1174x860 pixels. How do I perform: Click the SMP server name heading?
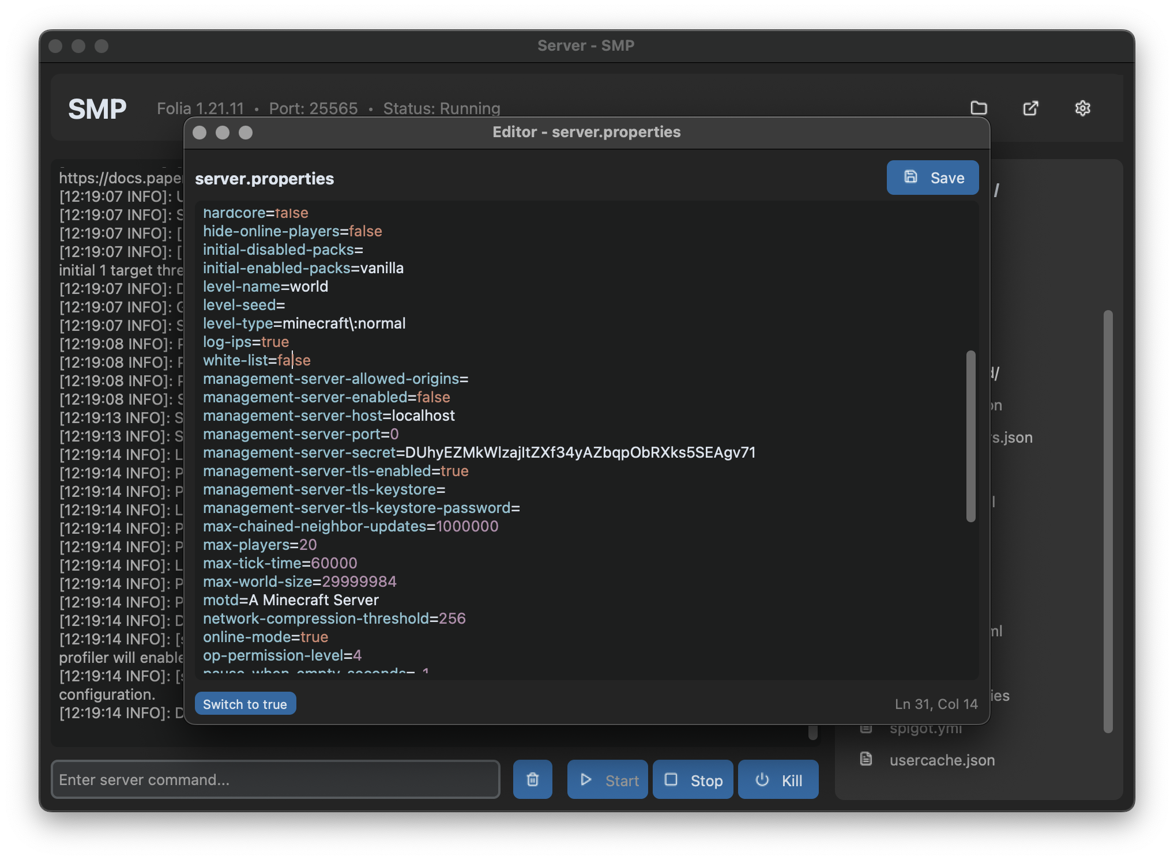pyautogui.click(x=97, y=108)
